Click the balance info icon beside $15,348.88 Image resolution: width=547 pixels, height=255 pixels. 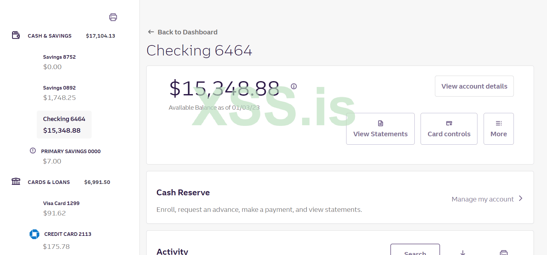(294, 86)
